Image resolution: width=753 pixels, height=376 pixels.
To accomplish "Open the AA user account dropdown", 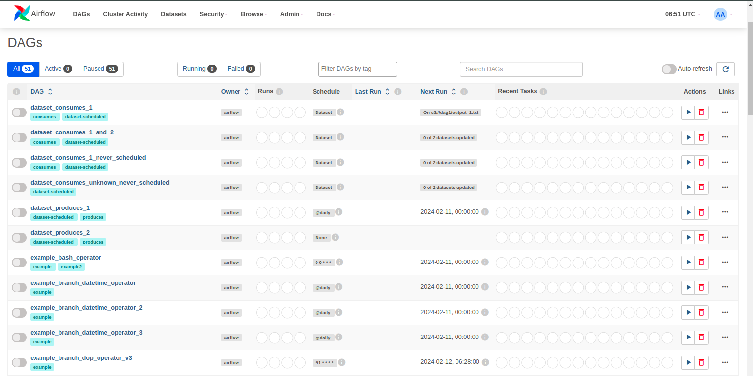I will 723,14.
